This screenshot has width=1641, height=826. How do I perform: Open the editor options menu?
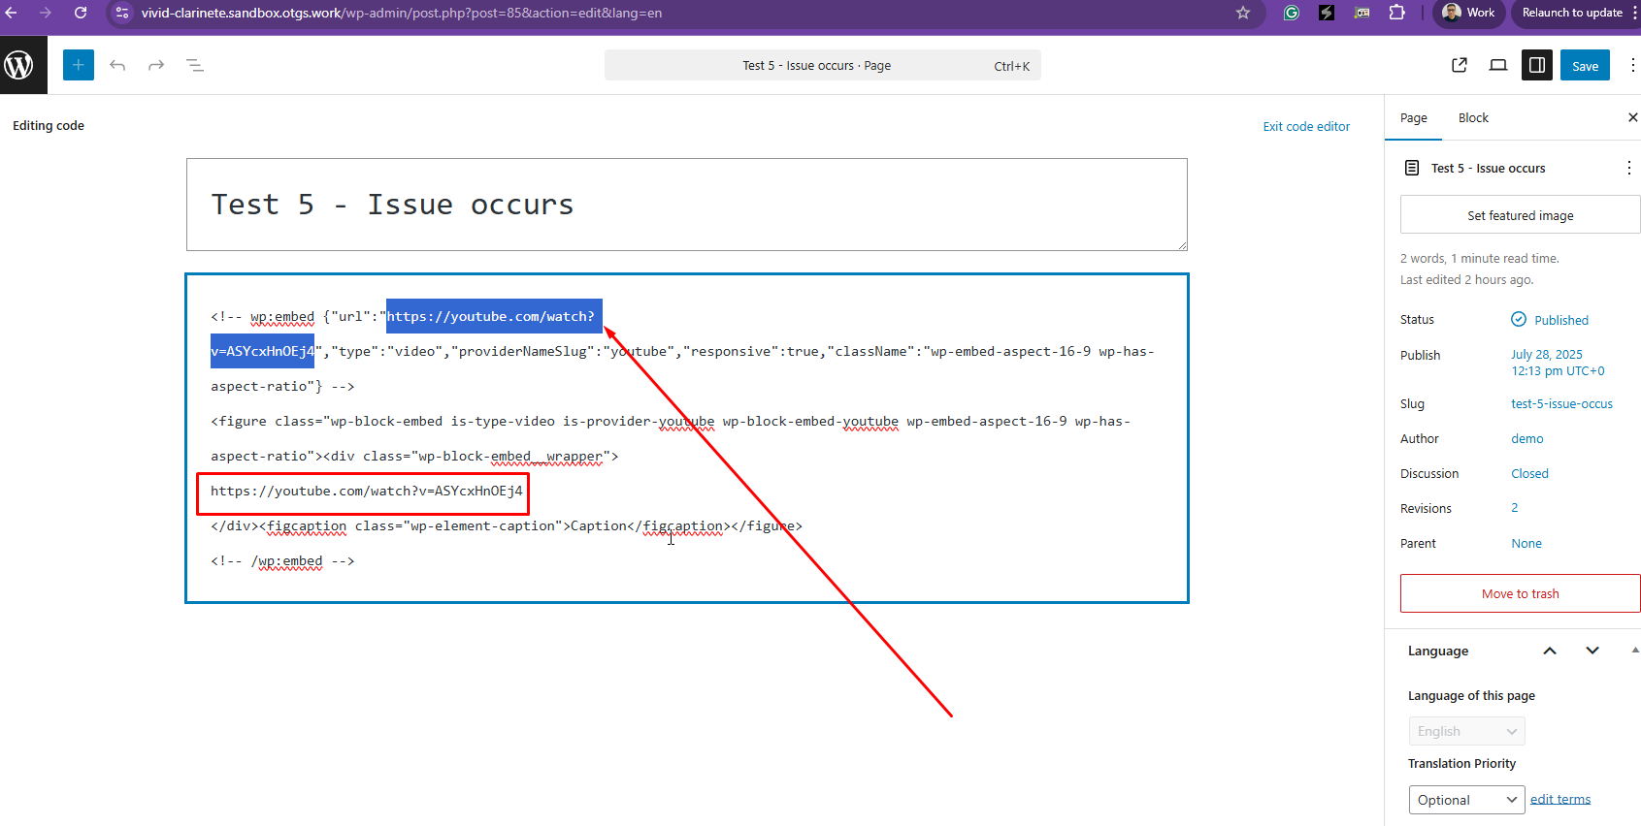(1632, 65)
